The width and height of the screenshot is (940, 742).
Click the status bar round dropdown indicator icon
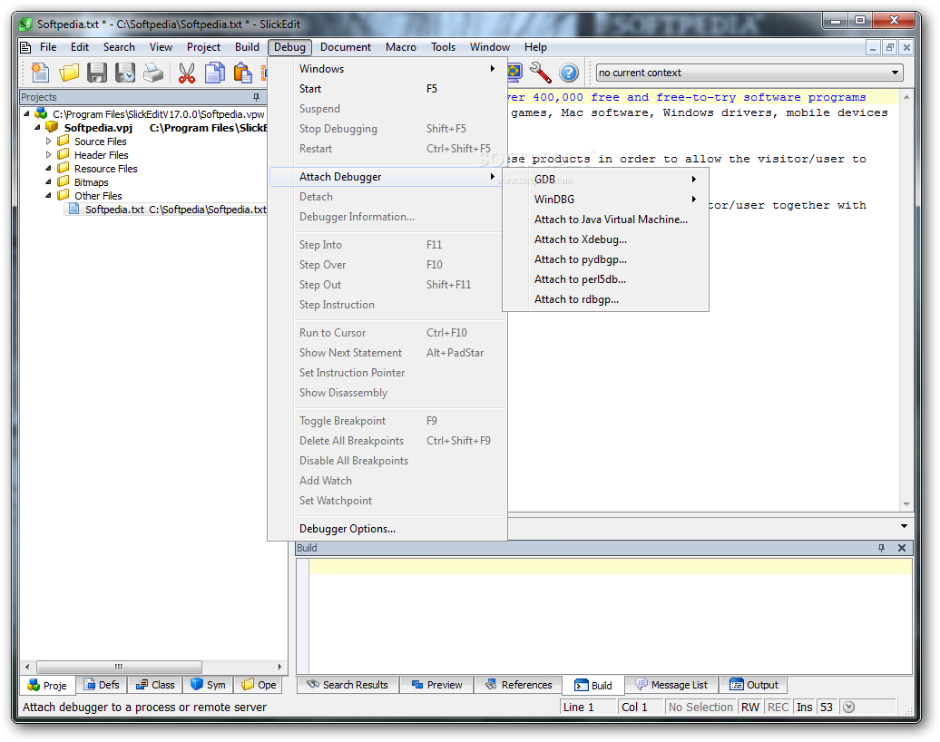[x=848, y=708]
